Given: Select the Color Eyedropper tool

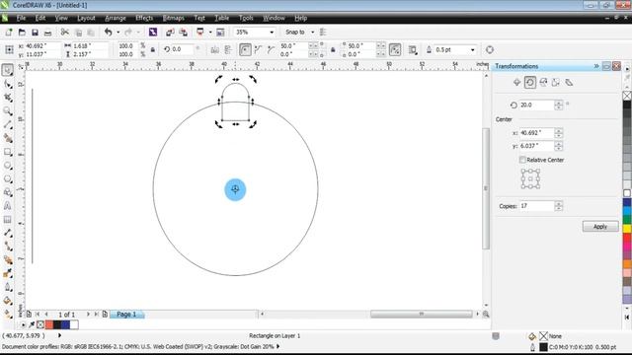Looking at the screenshot, I should click(8, 273).
